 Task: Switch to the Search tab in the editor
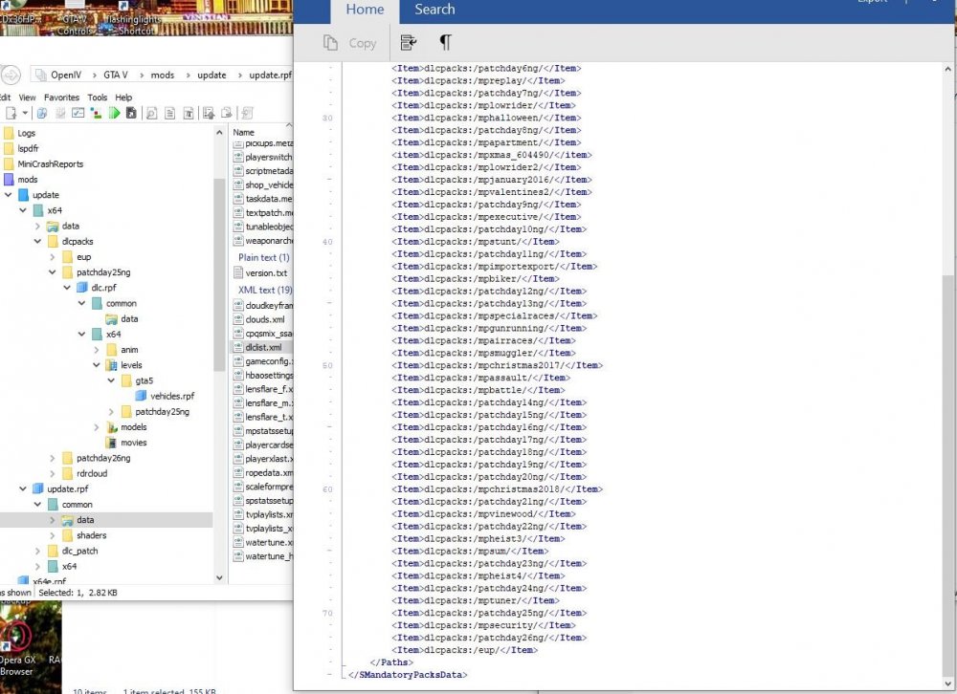tap(434, 10)
